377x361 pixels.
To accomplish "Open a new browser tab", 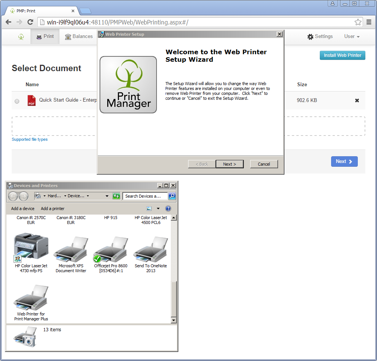I will point(85,11).
